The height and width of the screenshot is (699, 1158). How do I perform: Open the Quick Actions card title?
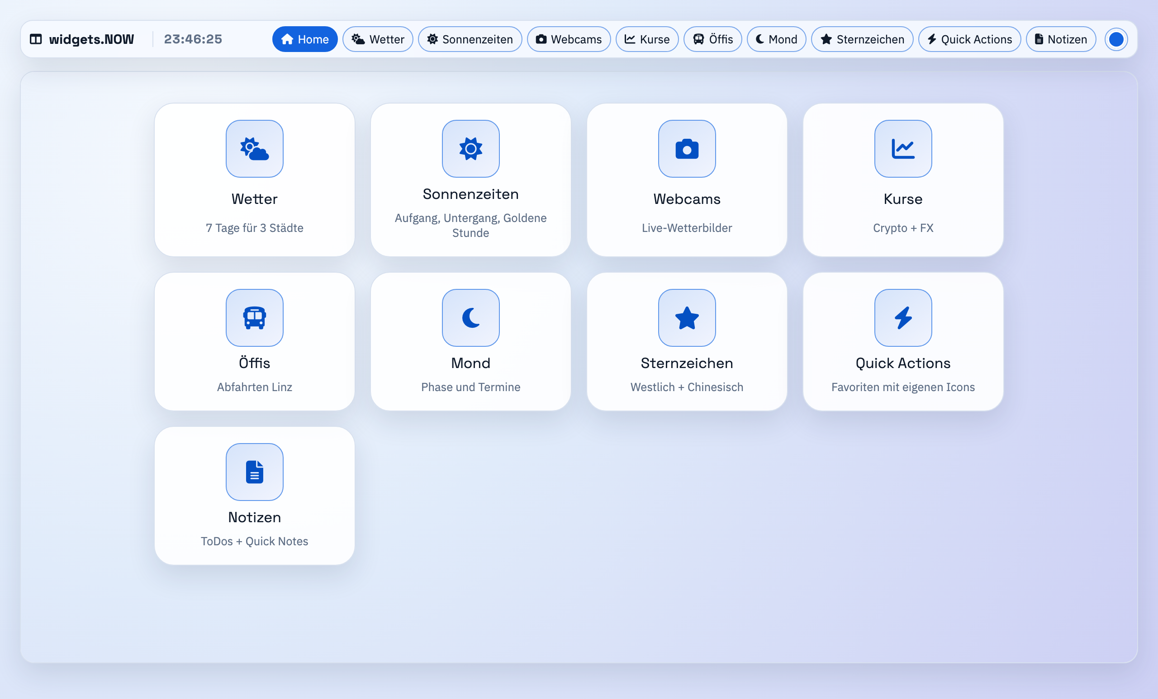[903, 363]
